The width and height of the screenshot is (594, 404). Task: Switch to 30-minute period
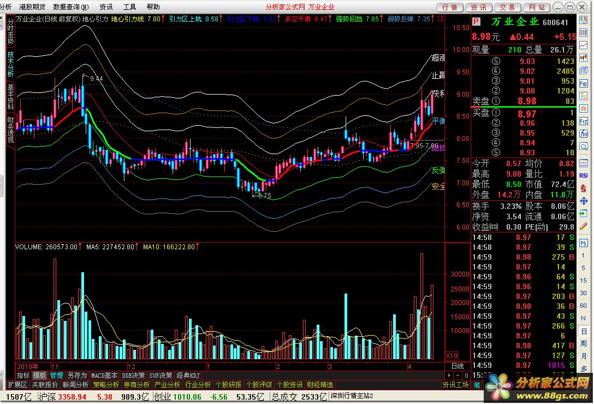click(x=584, y=293)
